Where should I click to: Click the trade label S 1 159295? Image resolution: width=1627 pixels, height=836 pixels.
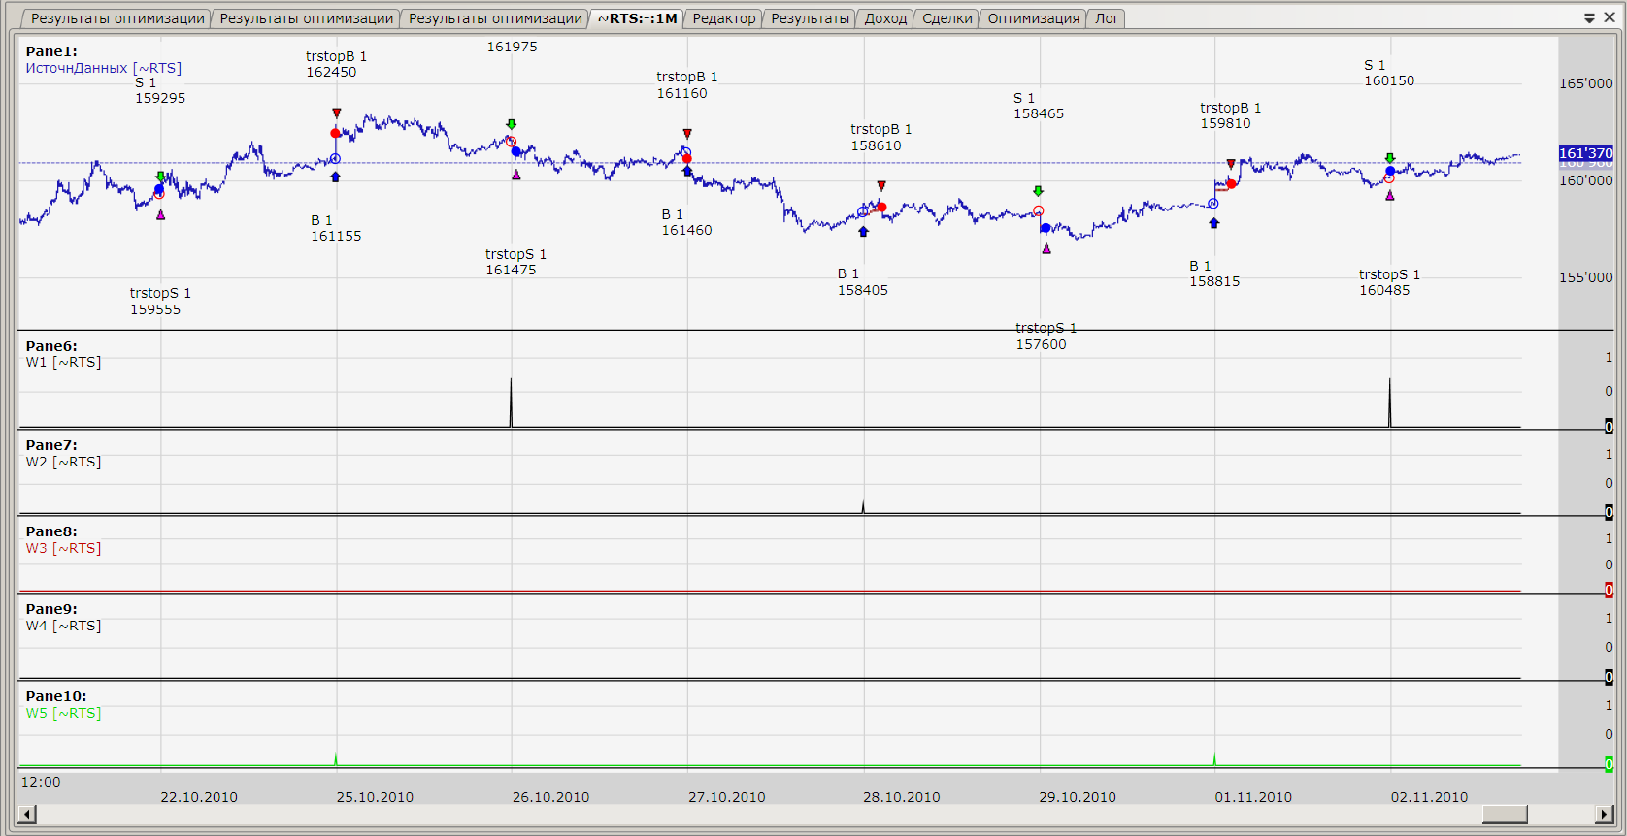(160, 90)
